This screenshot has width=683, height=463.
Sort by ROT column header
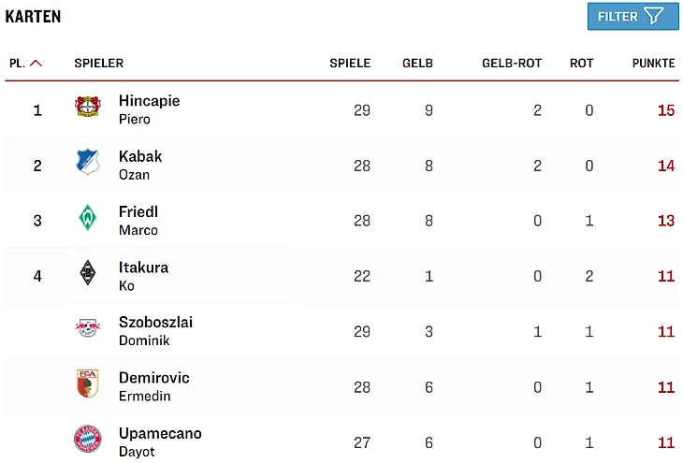coord(581,64)
